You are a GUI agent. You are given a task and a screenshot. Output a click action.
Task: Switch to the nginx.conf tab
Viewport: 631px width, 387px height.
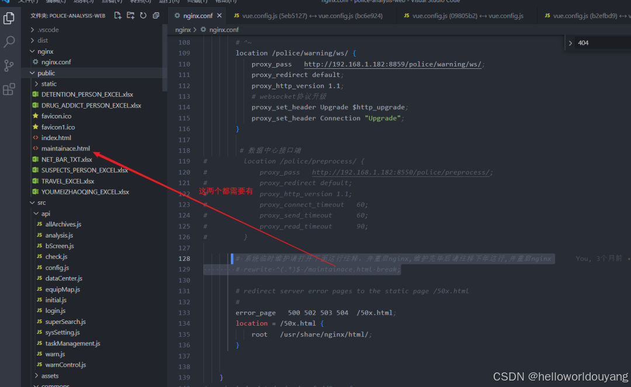(197, 16)
